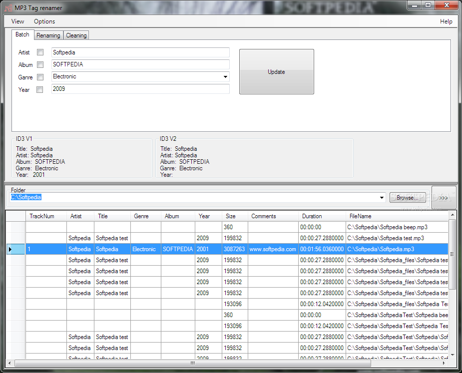Viewport: 462px width, 373px height.
Task: Click the vertical scrollbar thumb
Action: [x=453, y=254]
